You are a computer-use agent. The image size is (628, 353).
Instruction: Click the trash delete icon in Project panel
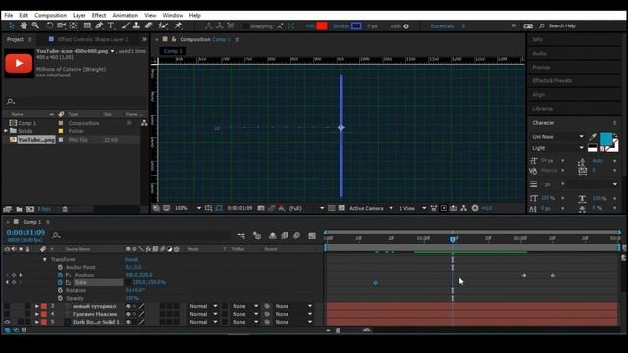(x=65, y=209)
